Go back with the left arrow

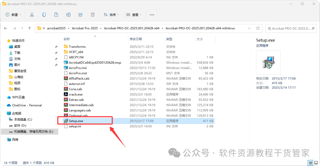(x=6, y=28)
